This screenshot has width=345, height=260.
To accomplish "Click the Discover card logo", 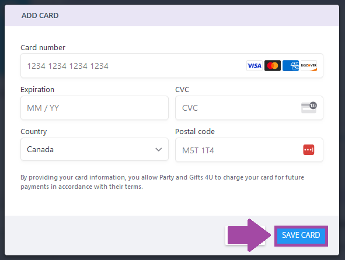I will pyautogui.click(x=309, y=65).
